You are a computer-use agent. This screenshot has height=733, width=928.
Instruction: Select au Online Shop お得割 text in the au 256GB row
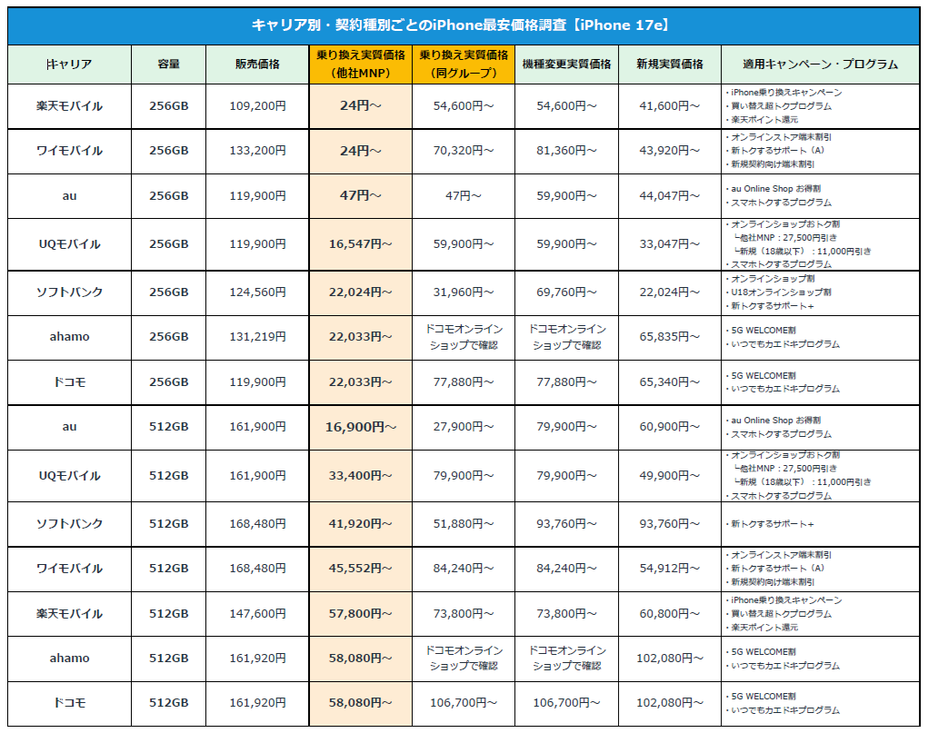tap(775, 189)
